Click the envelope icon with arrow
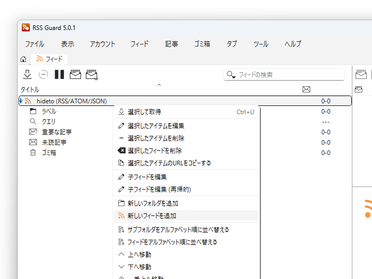The image size is (372, 279). point(91,75)
